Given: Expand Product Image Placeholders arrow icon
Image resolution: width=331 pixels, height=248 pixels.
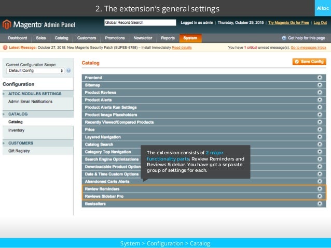Looking at the screenshot, I should pos(320,114).
